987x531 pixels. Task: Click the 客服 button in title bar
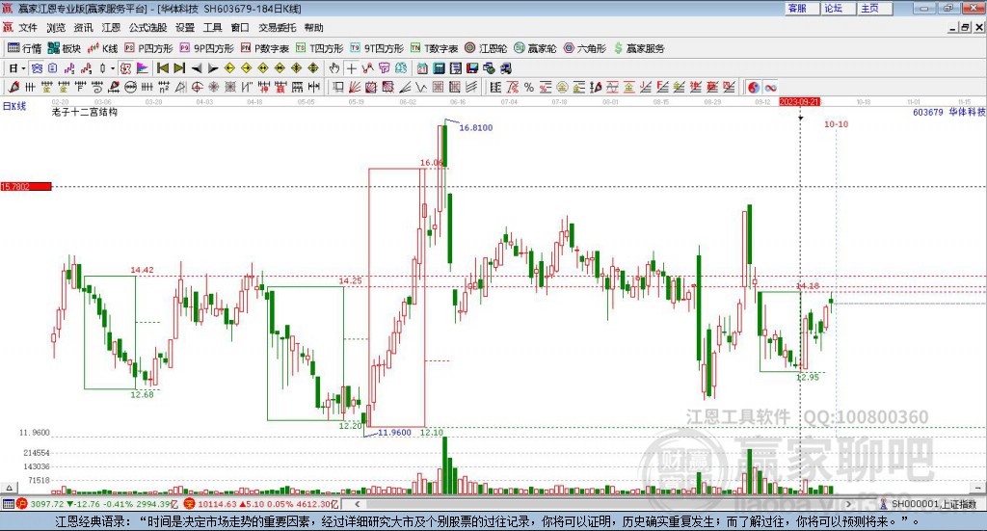[x=802, y=8]
